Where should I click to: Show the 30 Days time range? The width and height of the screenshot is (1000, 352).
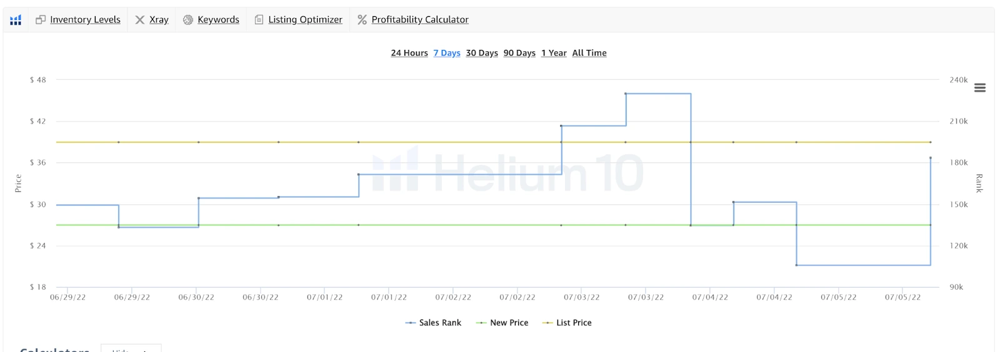tap(482, 53)
